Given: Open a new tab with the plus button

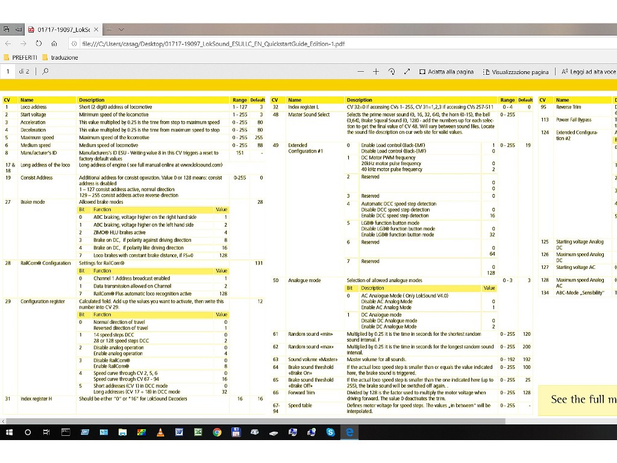Looking at the screenshot, I should pos(108,29).
